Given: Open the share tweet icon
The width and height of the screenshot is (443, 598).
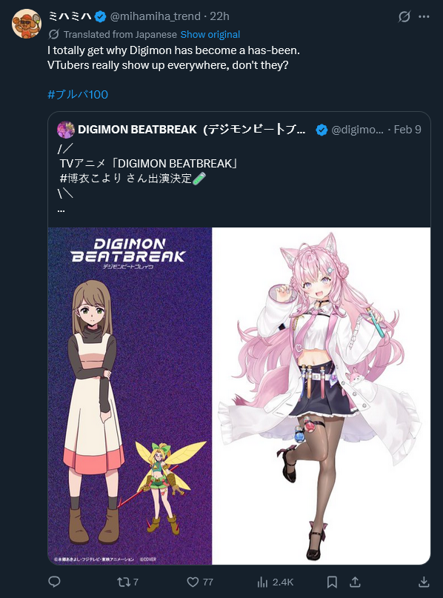Looking at the screenshot, I should coord(355,582).
